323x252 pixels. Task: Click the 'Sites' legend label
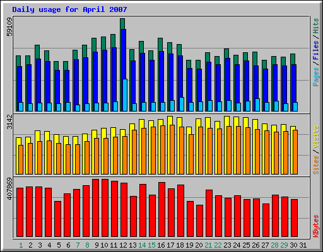pos(316,165)
